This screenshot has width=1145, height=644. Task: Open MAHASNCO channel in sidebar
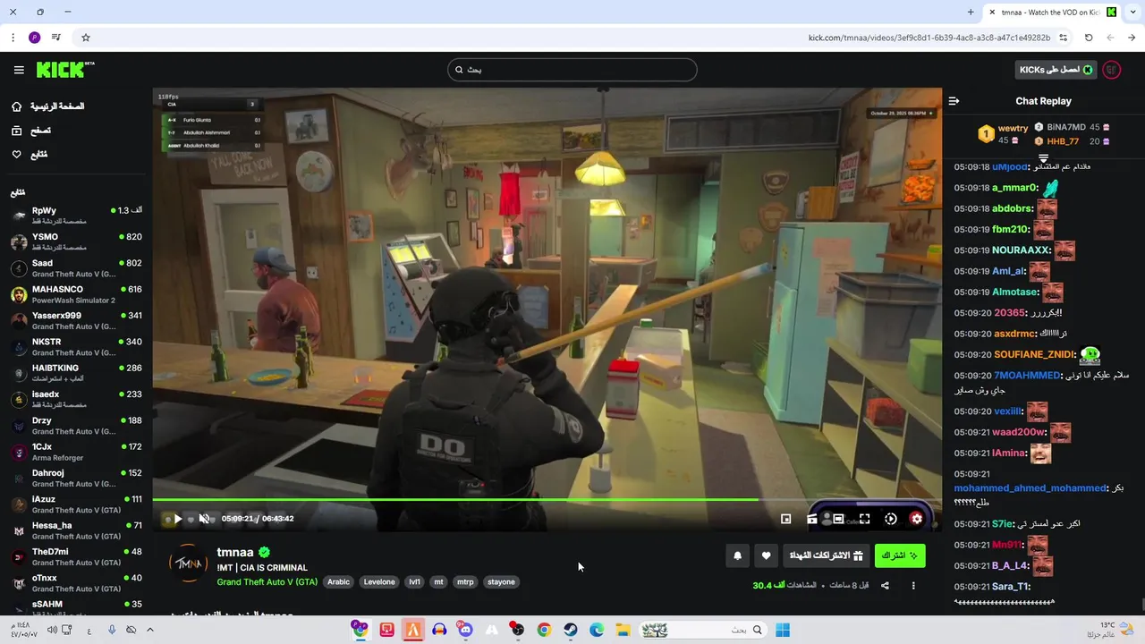tap(76, 294)
